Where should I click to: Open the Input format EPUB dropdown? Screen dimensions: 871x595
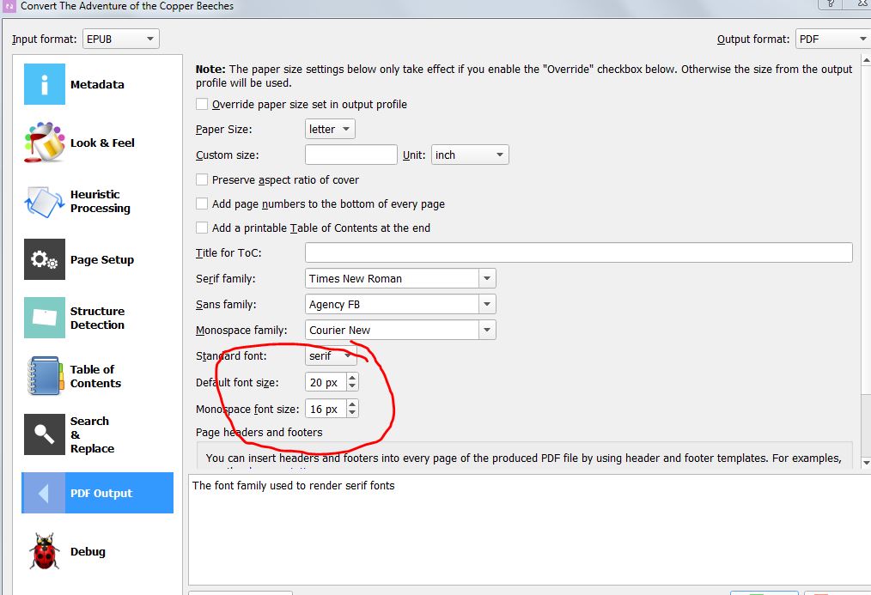pyautogui.click(x=120, y=39)
